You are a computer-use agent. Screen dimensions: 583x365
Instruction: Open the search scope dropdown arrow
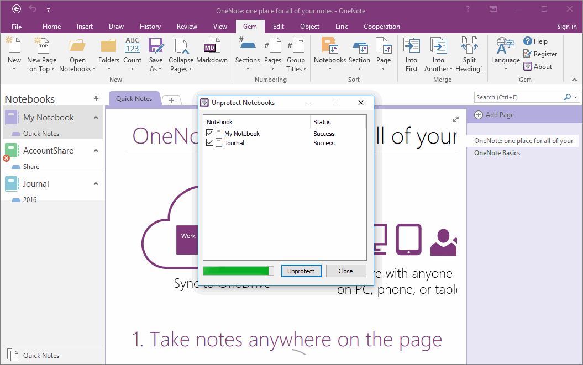[576, 97]
